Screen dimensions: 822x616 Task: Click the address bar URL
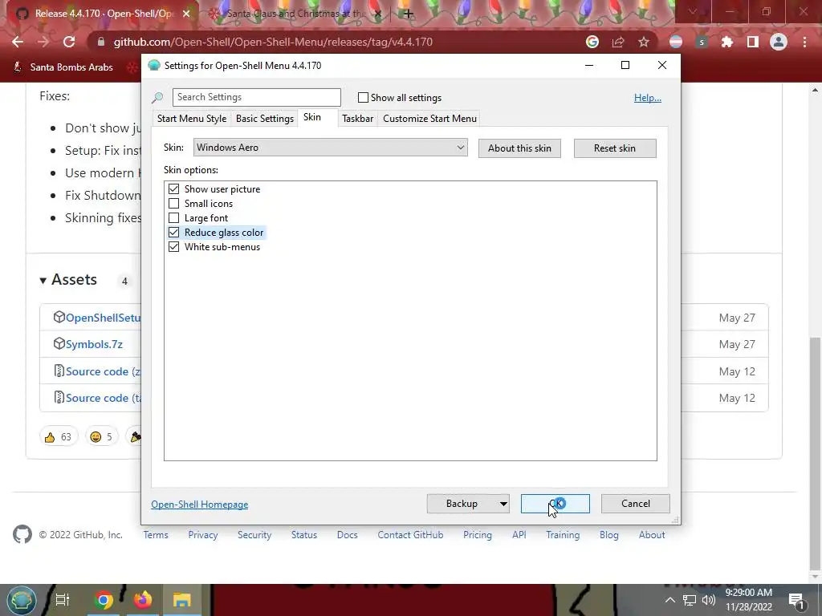(273, 42)
